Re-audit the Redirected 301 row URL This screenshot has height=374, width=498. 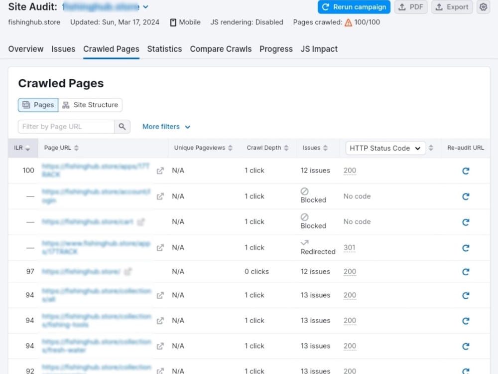coord(466,248)
